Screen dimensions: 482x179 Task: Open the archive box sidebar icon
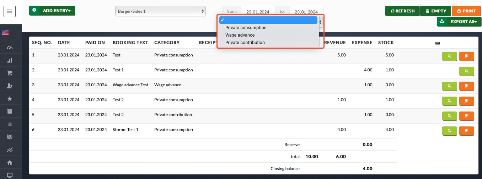click(x=10, y=112)
